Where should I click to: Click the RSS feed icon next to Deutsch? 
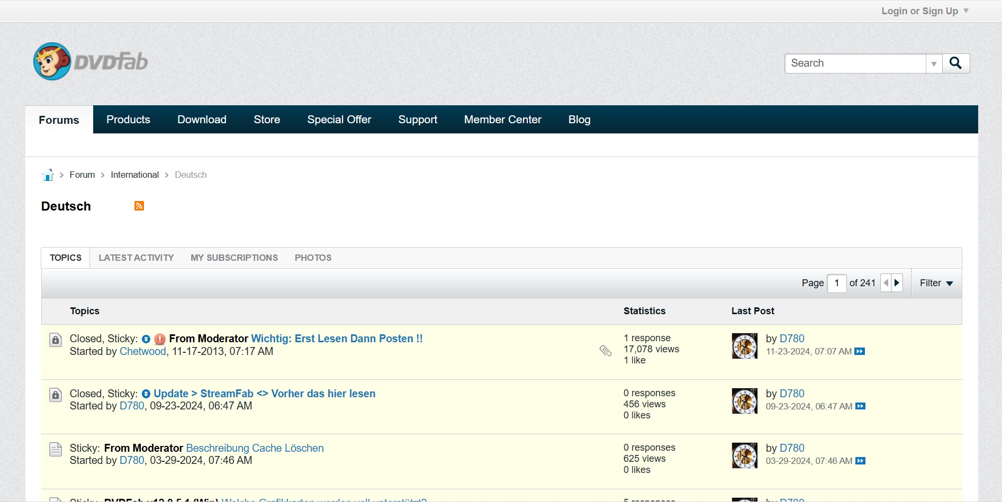tap(139, 206)
